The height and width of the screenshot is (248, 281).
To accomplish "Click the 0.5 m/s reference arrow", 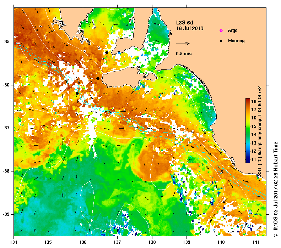I will pyautogui.click(x=183, y=44).
